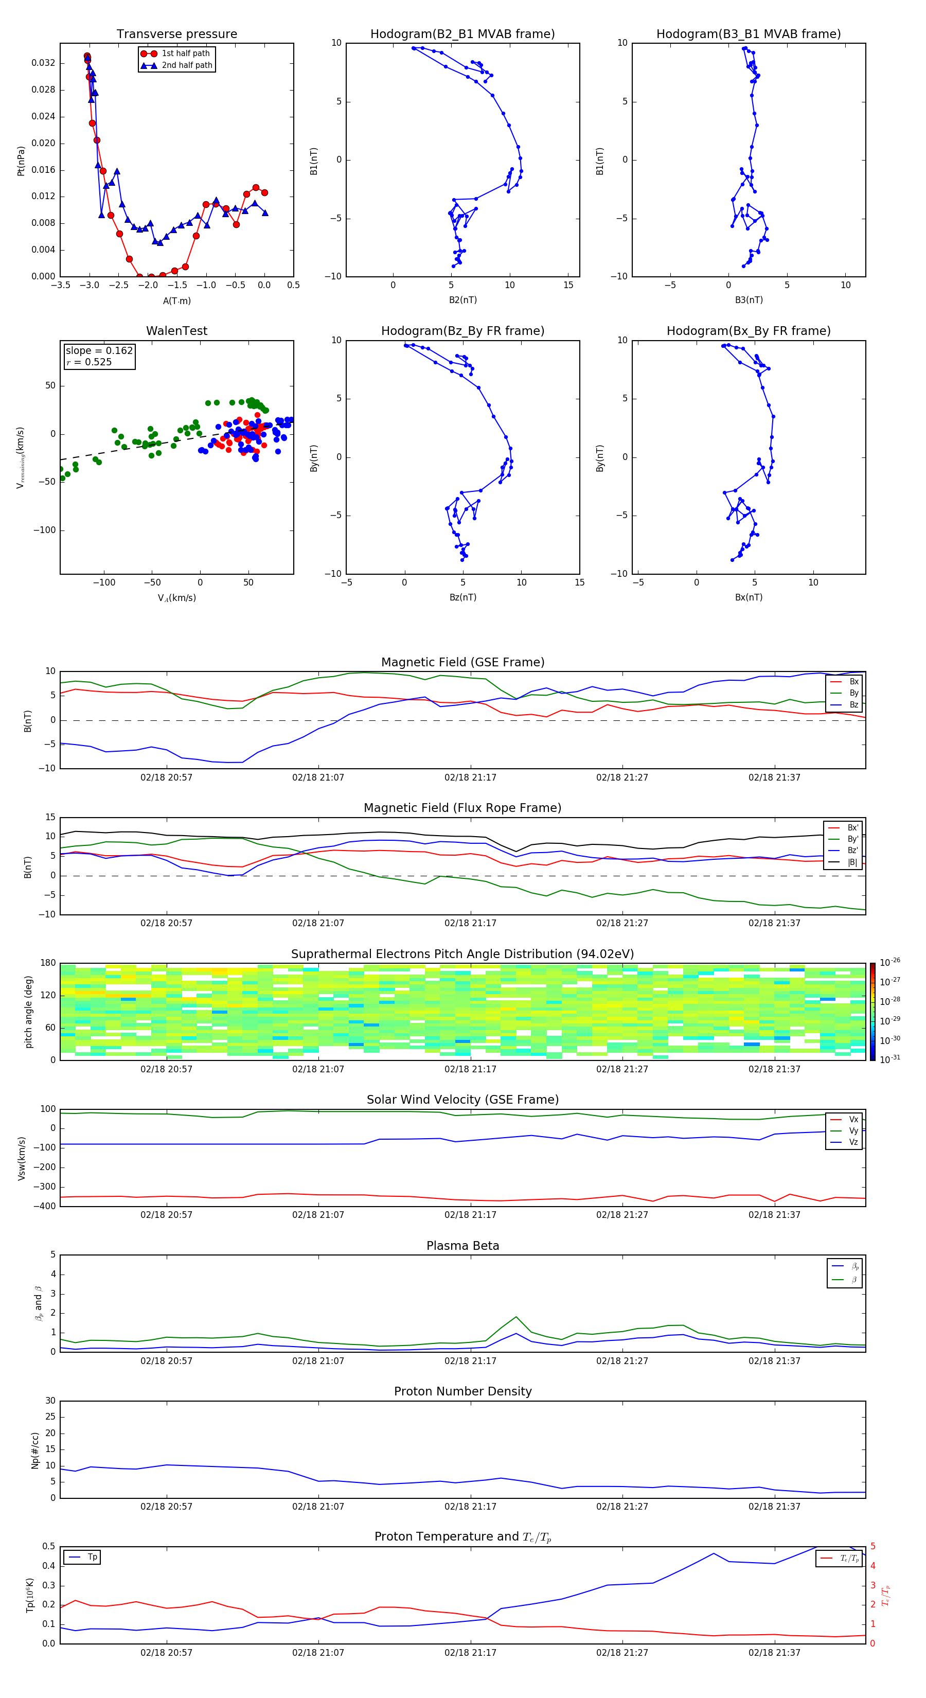This screenshot has width=926, height=1698.
Task: Click the 'Tp' legend entry in temperature plot
Action: (x=82, y=1557)
